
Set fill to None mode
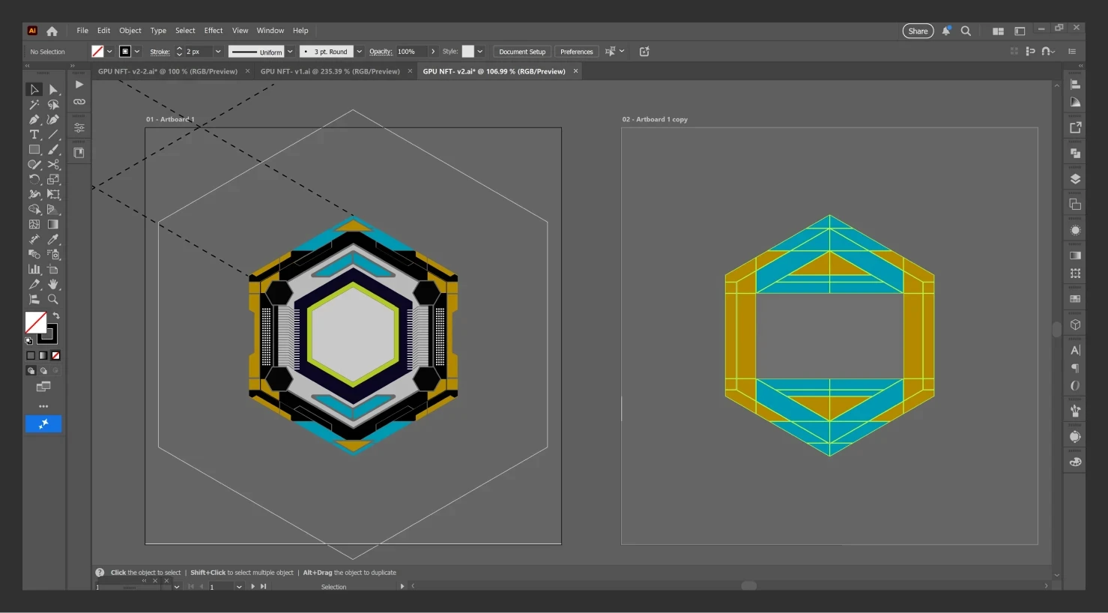pyautogui.click(x=55, y=356)
